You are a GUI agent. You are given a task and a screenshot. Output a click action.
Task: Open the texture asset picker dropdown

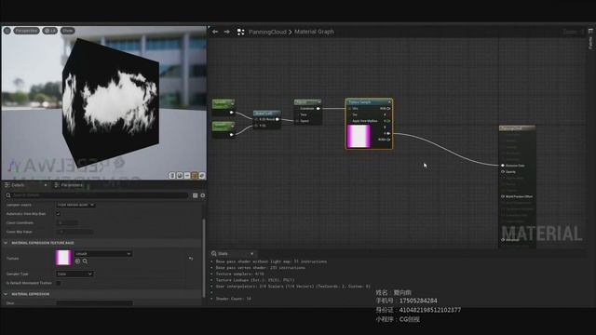pyautogui.click(x=103, y=254)
